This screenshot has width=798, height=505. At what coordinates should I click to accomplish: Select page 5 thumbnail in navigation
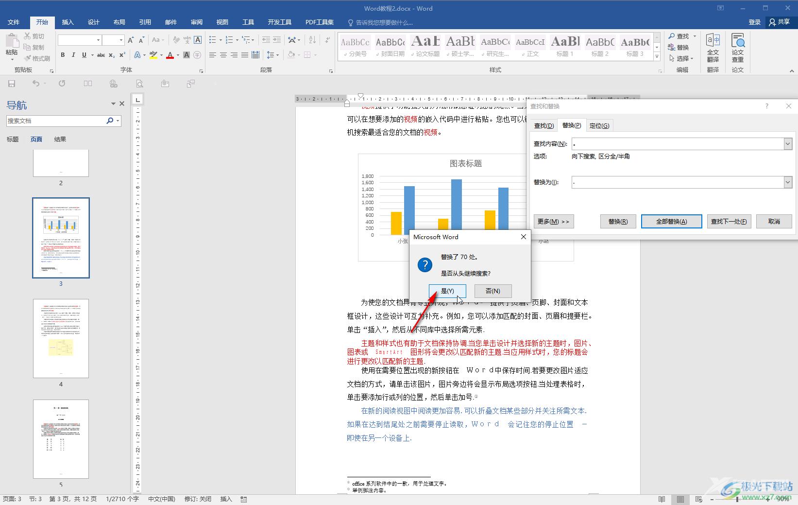(61, 439)
